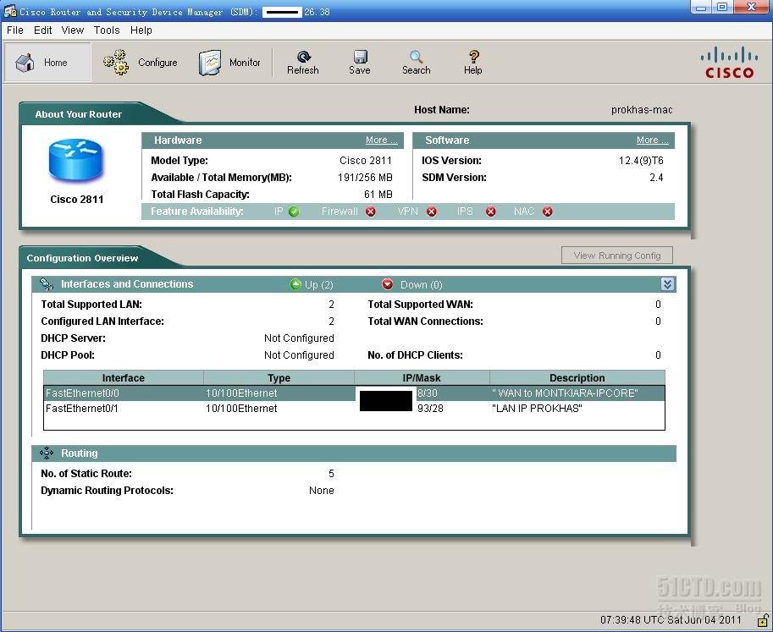Click the No. of Static Route label
The width and height of the screenshot is (773, 632).
coord(86,474)
